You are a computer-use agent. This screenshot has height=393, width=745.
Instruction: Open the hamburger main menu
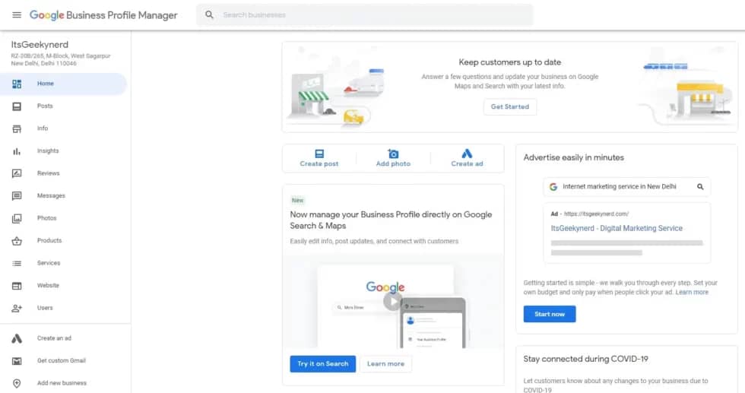tap(17, 14)
